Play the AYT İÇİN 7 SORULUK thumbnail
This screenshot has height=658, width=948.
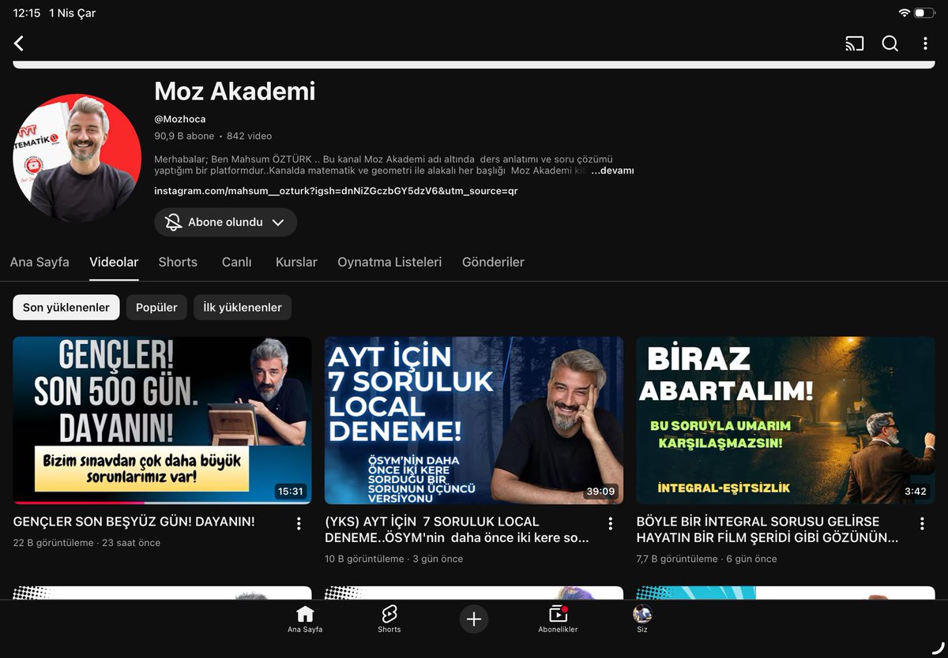coord(474,421)
